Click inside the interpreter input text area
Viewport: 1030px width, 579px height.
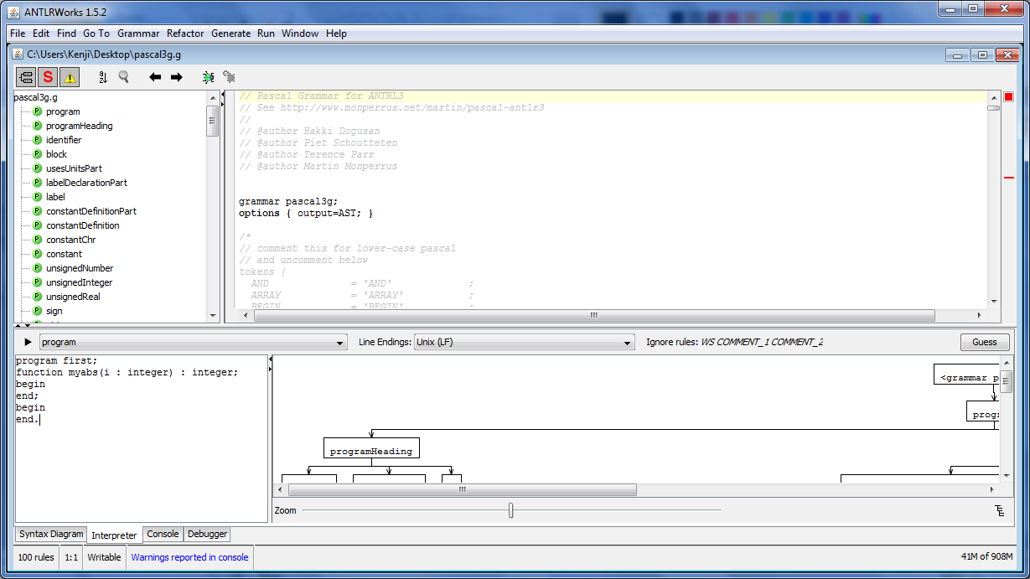[141, 438]
